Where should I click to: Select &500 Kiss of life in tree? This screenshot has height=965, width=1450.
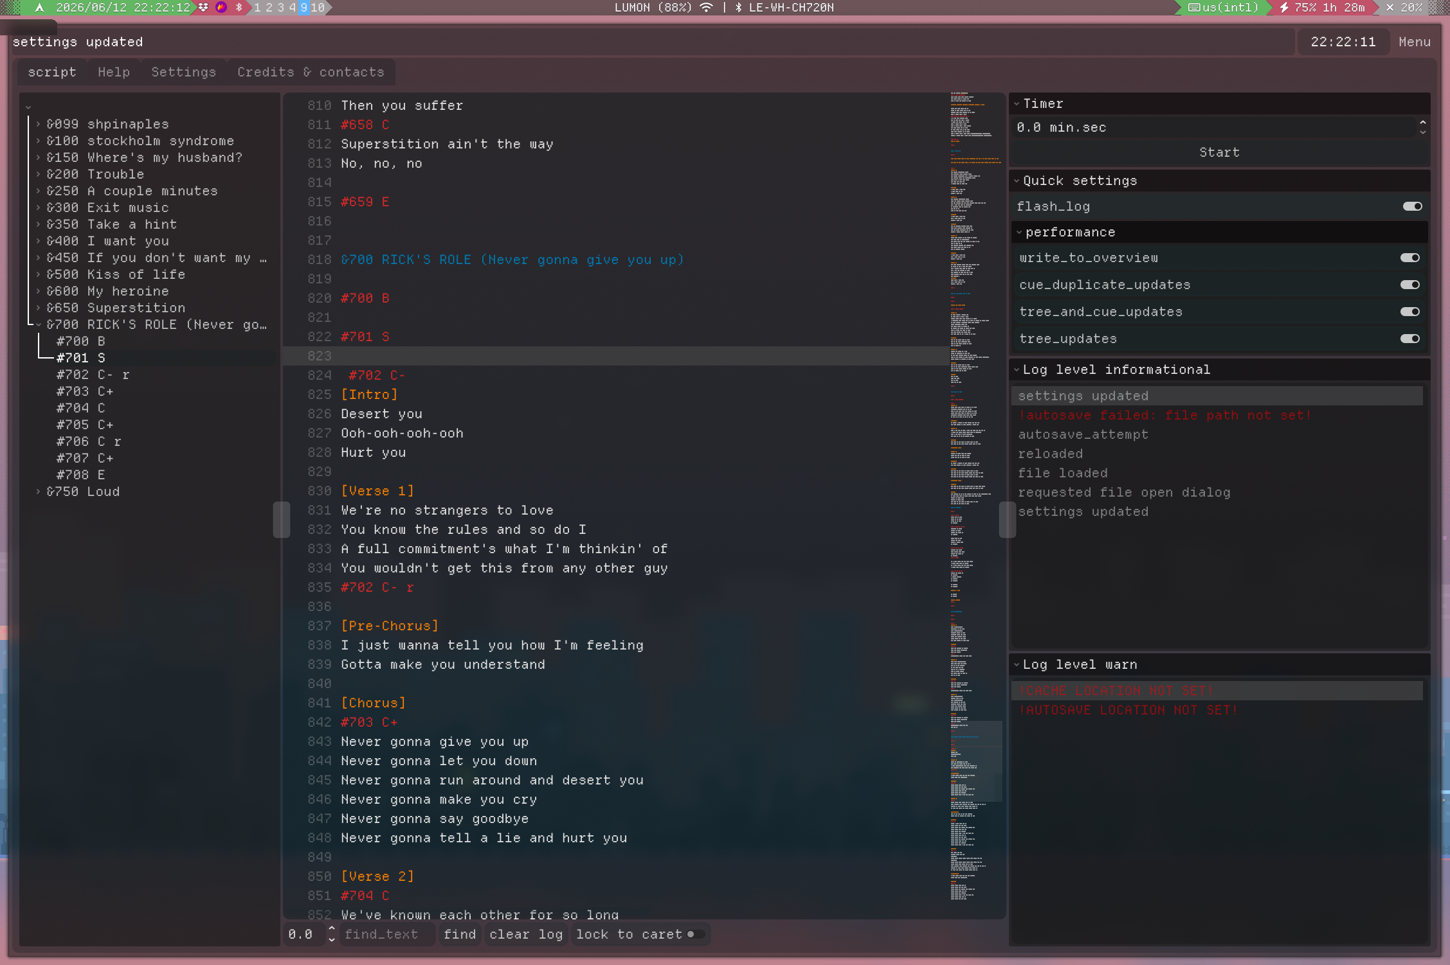tap(115, 274)
